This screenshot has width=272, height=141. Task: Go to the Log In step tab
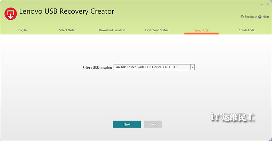22,30
